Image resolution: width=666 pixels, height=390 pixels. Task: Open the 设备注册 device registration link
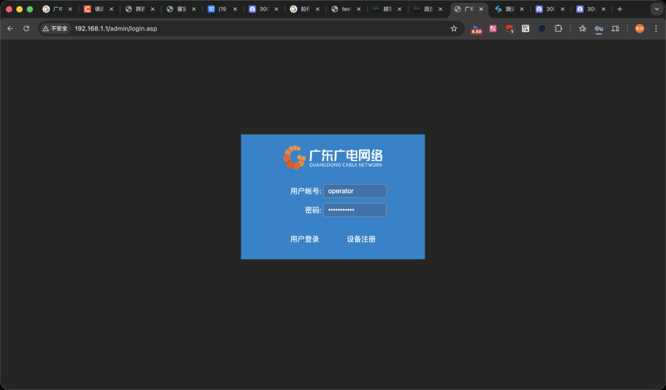pyautogui.click(x=362, y=239)
